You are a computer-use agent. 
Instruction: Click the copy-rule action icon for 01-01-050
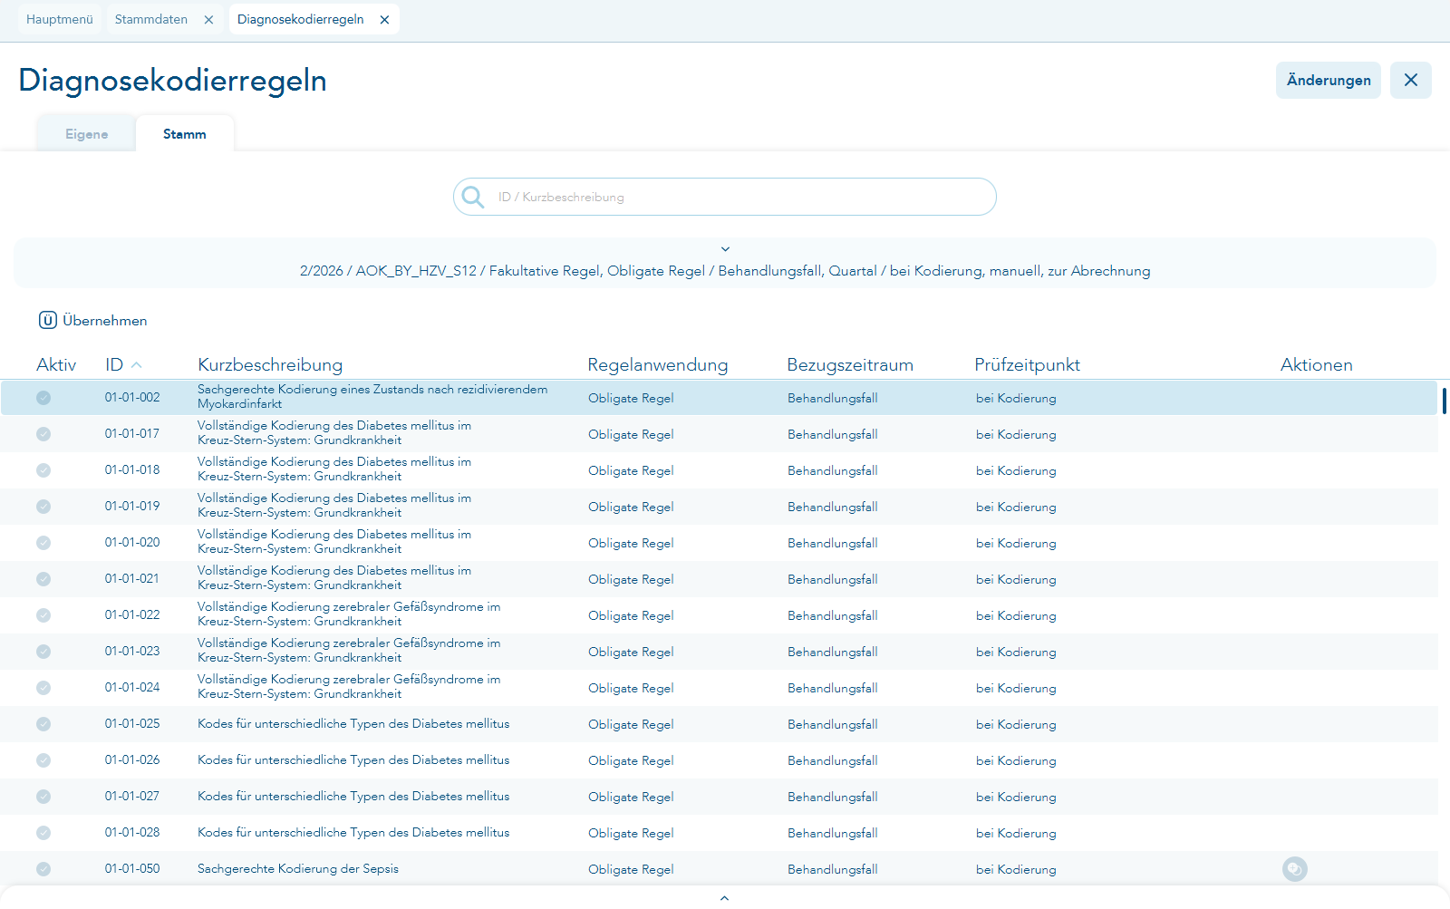click(1294, 869)
